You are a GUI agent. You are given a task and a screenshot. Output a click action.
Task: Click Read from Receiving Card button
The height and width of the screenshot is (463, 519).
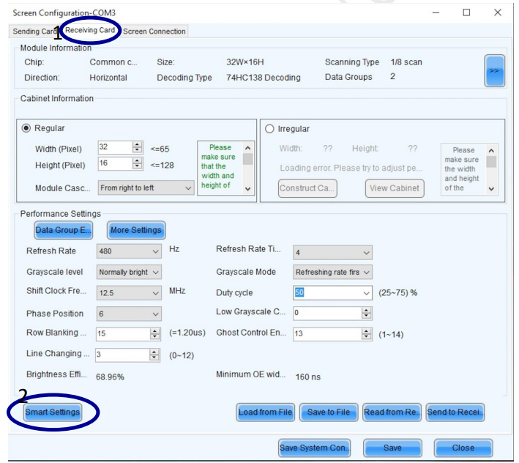pos(392,412)
